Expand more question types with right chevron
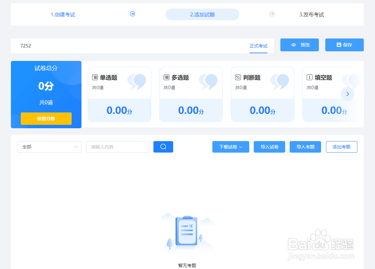Image resolution: width=375 pixels, height=269 pixels. (347, 94)
